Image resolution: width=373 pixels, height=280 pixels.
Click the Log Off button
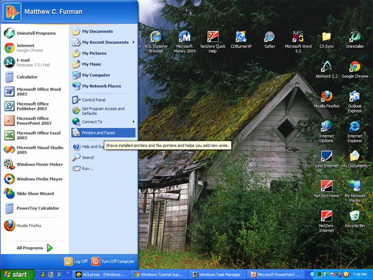coord(76,262)
